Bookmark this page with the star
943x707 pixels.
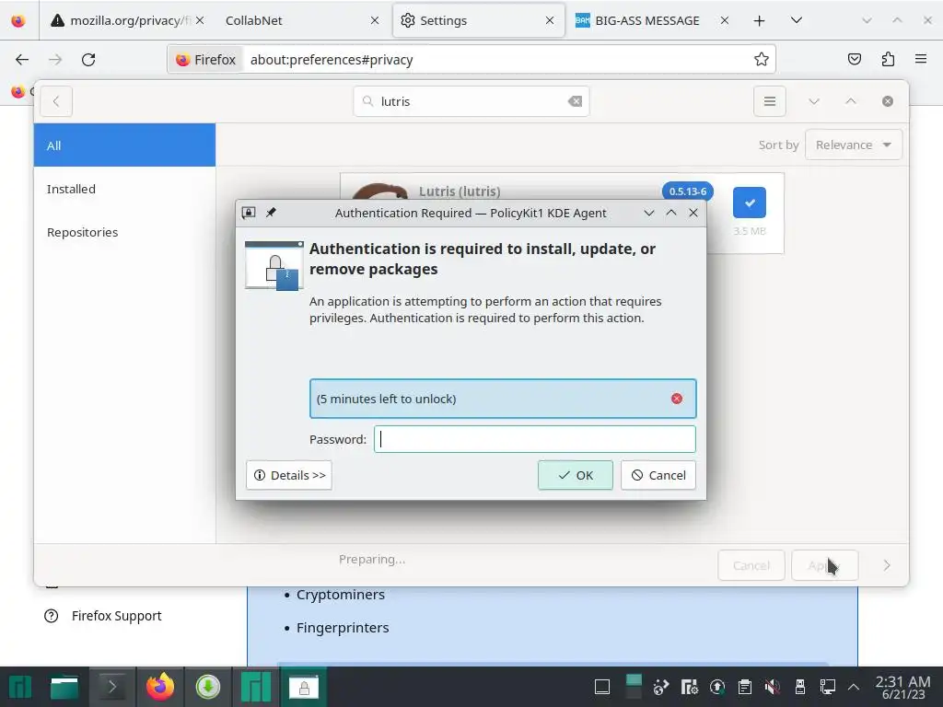coord(762,60)
